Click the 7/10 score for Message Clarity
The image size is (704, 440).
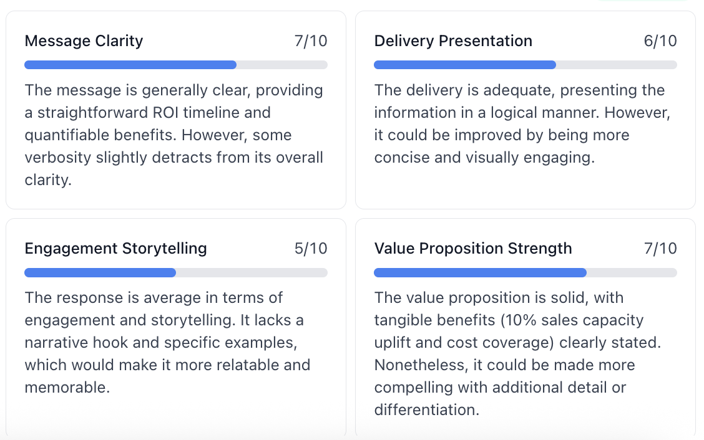click(x=310, y=41)
